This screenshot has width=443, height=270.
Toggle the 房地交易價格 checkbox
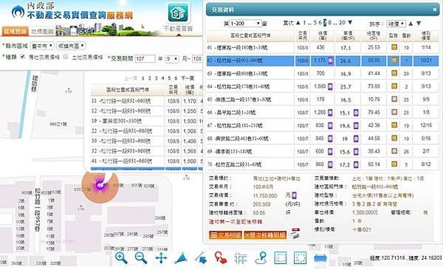[x=23, y=57]
